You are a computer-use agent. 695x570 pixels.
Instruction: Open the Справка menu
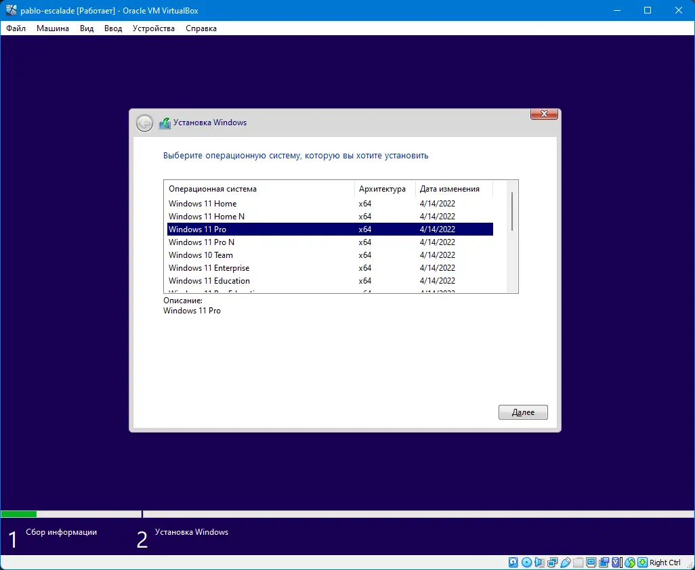[201, 28]
